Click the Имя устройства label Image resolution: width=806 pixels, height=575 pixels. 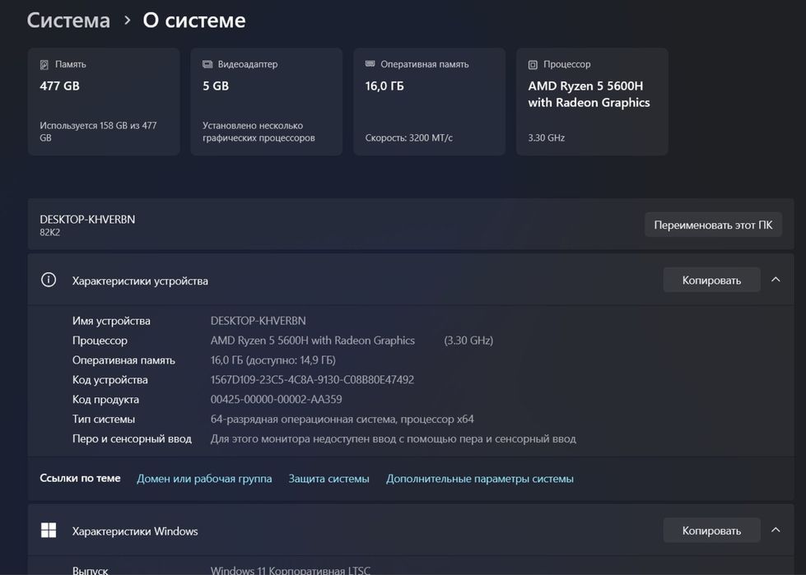click(111, 321)
